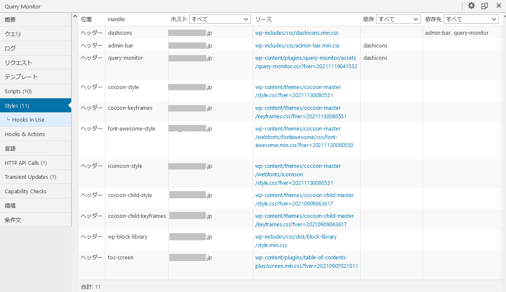The width and height of the screenshot is (506, 292).
Task: Open Query Monitor settings gear
Action: pyautogui.click(x=471, y=6)
